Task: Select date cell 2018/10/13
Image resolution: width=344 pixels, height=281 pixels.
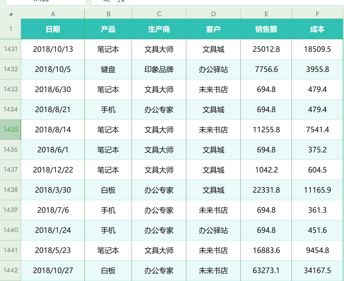Action: [53, 49]
